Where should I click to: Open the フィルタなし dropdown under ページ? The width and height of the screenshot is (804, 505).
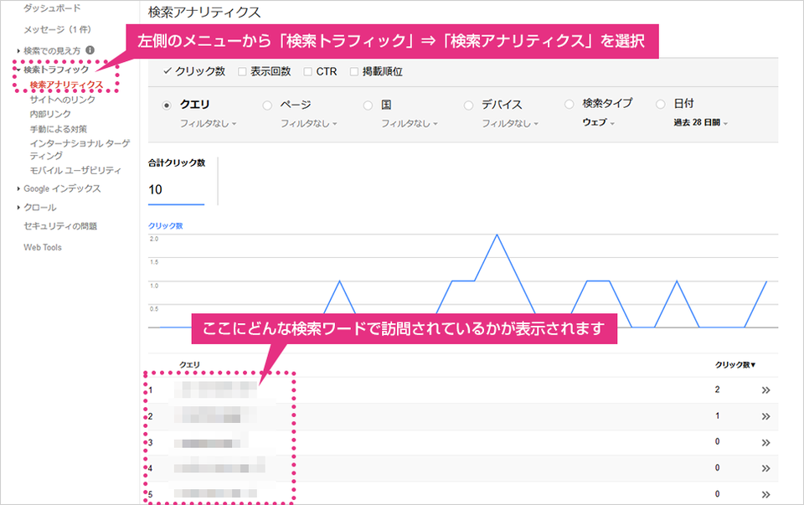coord(308,123)
